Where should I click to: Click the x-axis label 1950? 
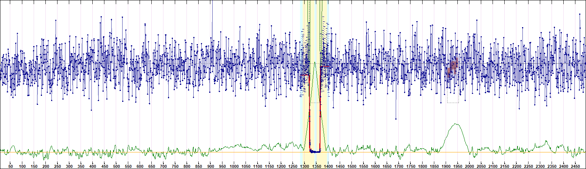pos(457,166)
